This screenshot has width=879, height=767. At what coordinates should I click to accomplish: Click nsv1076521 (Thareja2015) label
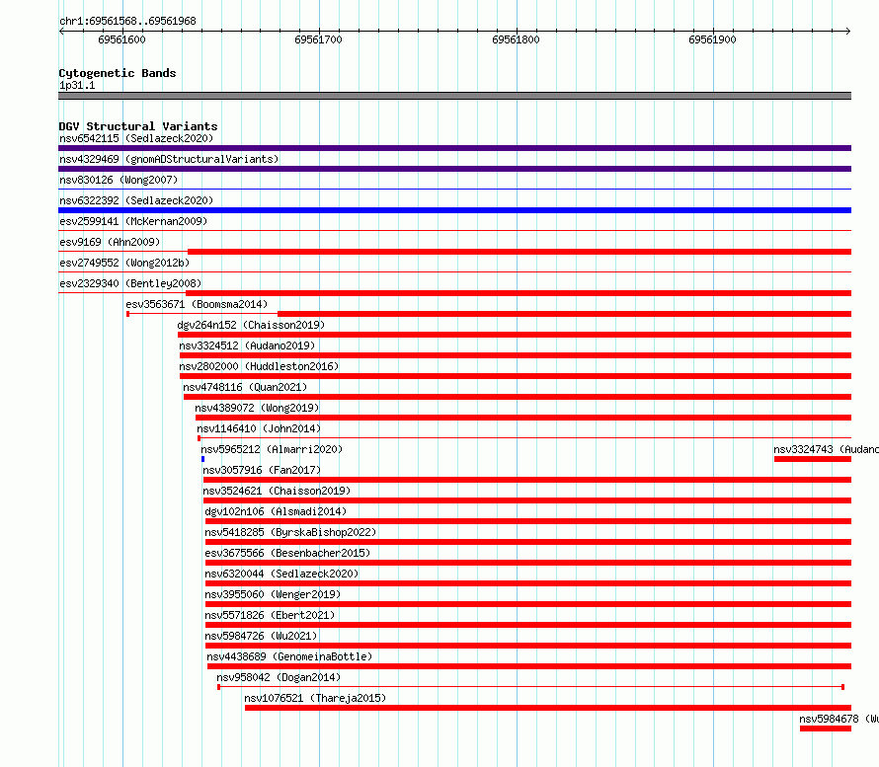click(x=316, y=698)
